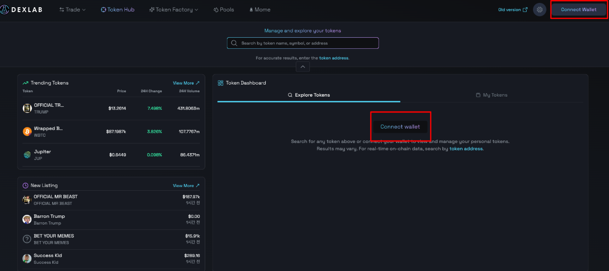Open the Pools menu item

tap(224, 10)
